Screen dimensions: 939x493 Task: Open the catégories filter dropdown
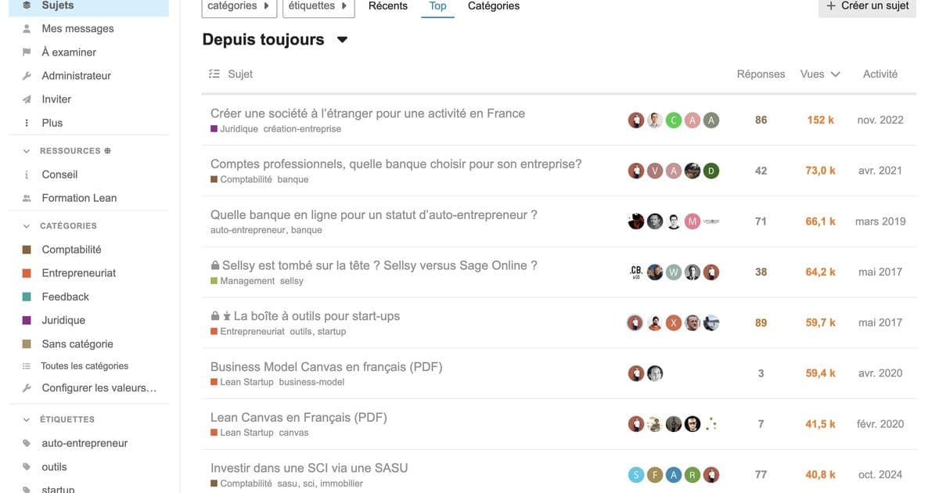(239, 6)
